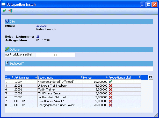Image resolution: width=159 pixels, height=118 pixels.
Task: Click the exit door toolbar icon
Action: click(10, 11)
